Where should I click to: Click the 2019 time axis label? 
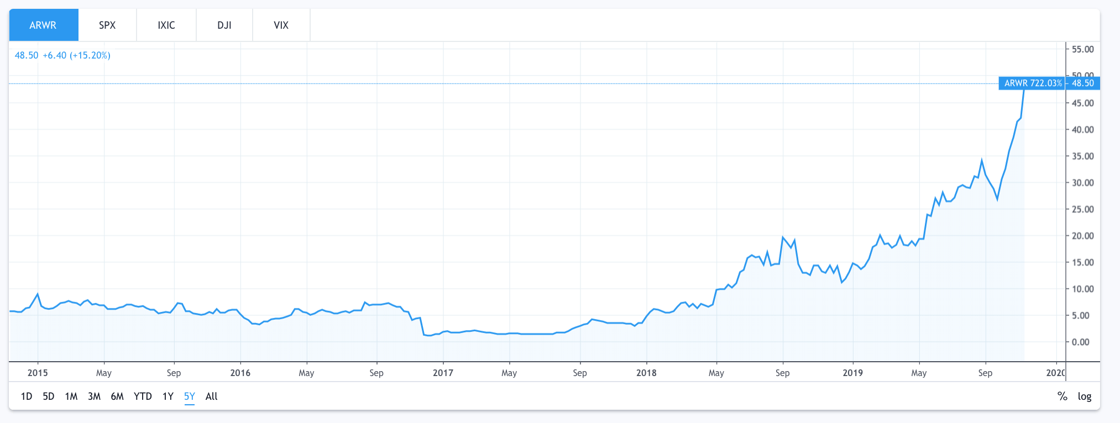click(x=853, y=373)
